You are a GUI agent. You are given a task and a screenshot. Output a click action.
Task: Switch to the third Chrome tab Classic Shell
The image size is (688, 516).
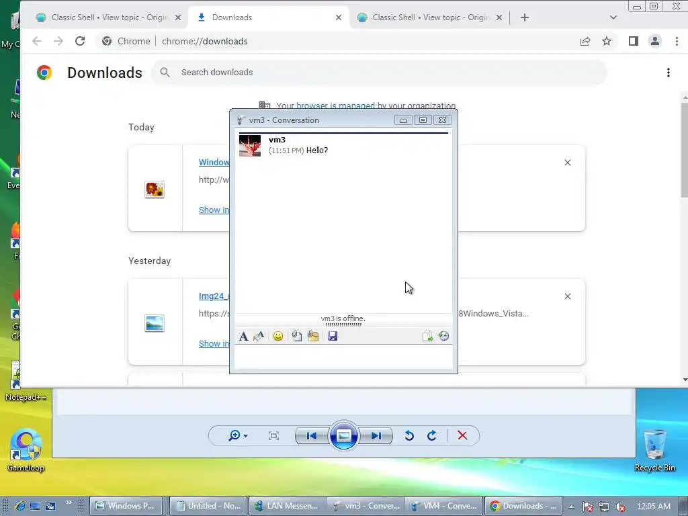point(430,17)
